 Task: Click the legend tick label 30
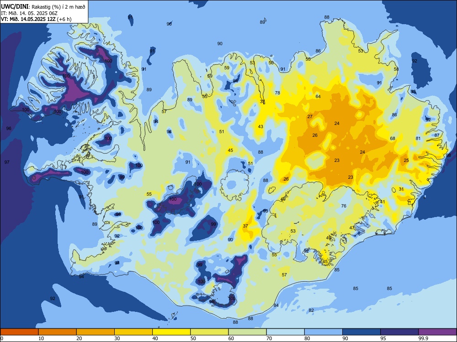[x=117, y=338]
